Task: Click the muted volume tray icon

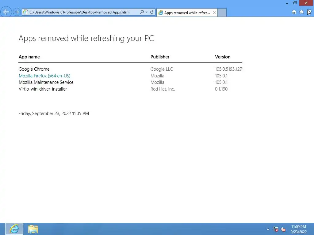Action: point(283,229)
